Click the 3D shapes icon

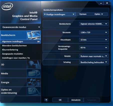(x=34, y=65)
